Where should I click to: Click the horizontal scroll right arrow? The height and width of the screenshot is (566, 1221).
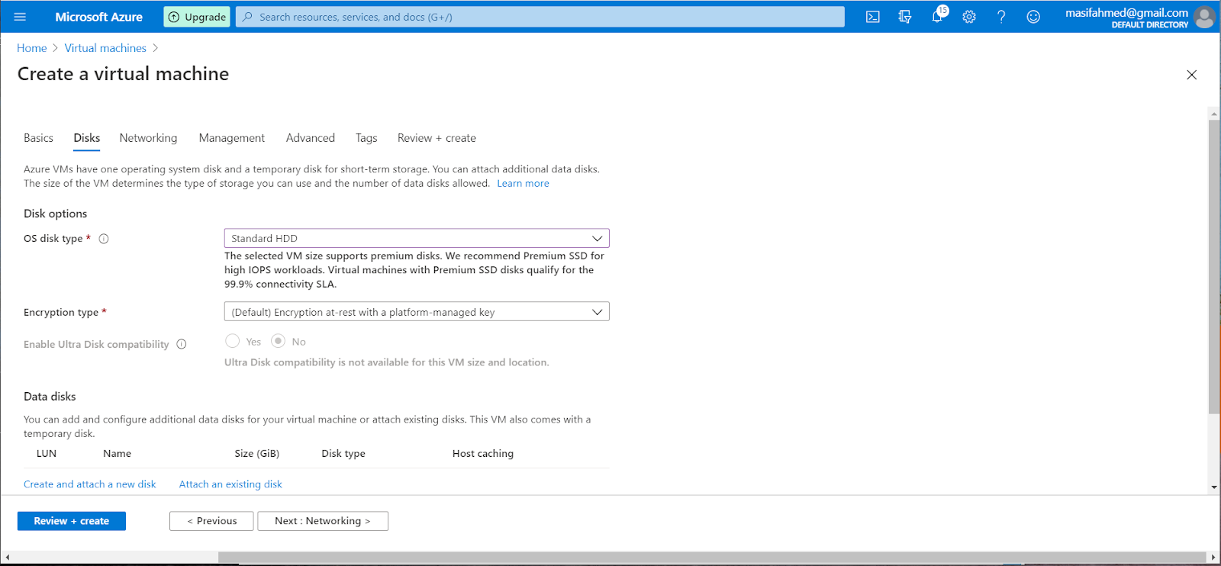(x=1213, y=558)
